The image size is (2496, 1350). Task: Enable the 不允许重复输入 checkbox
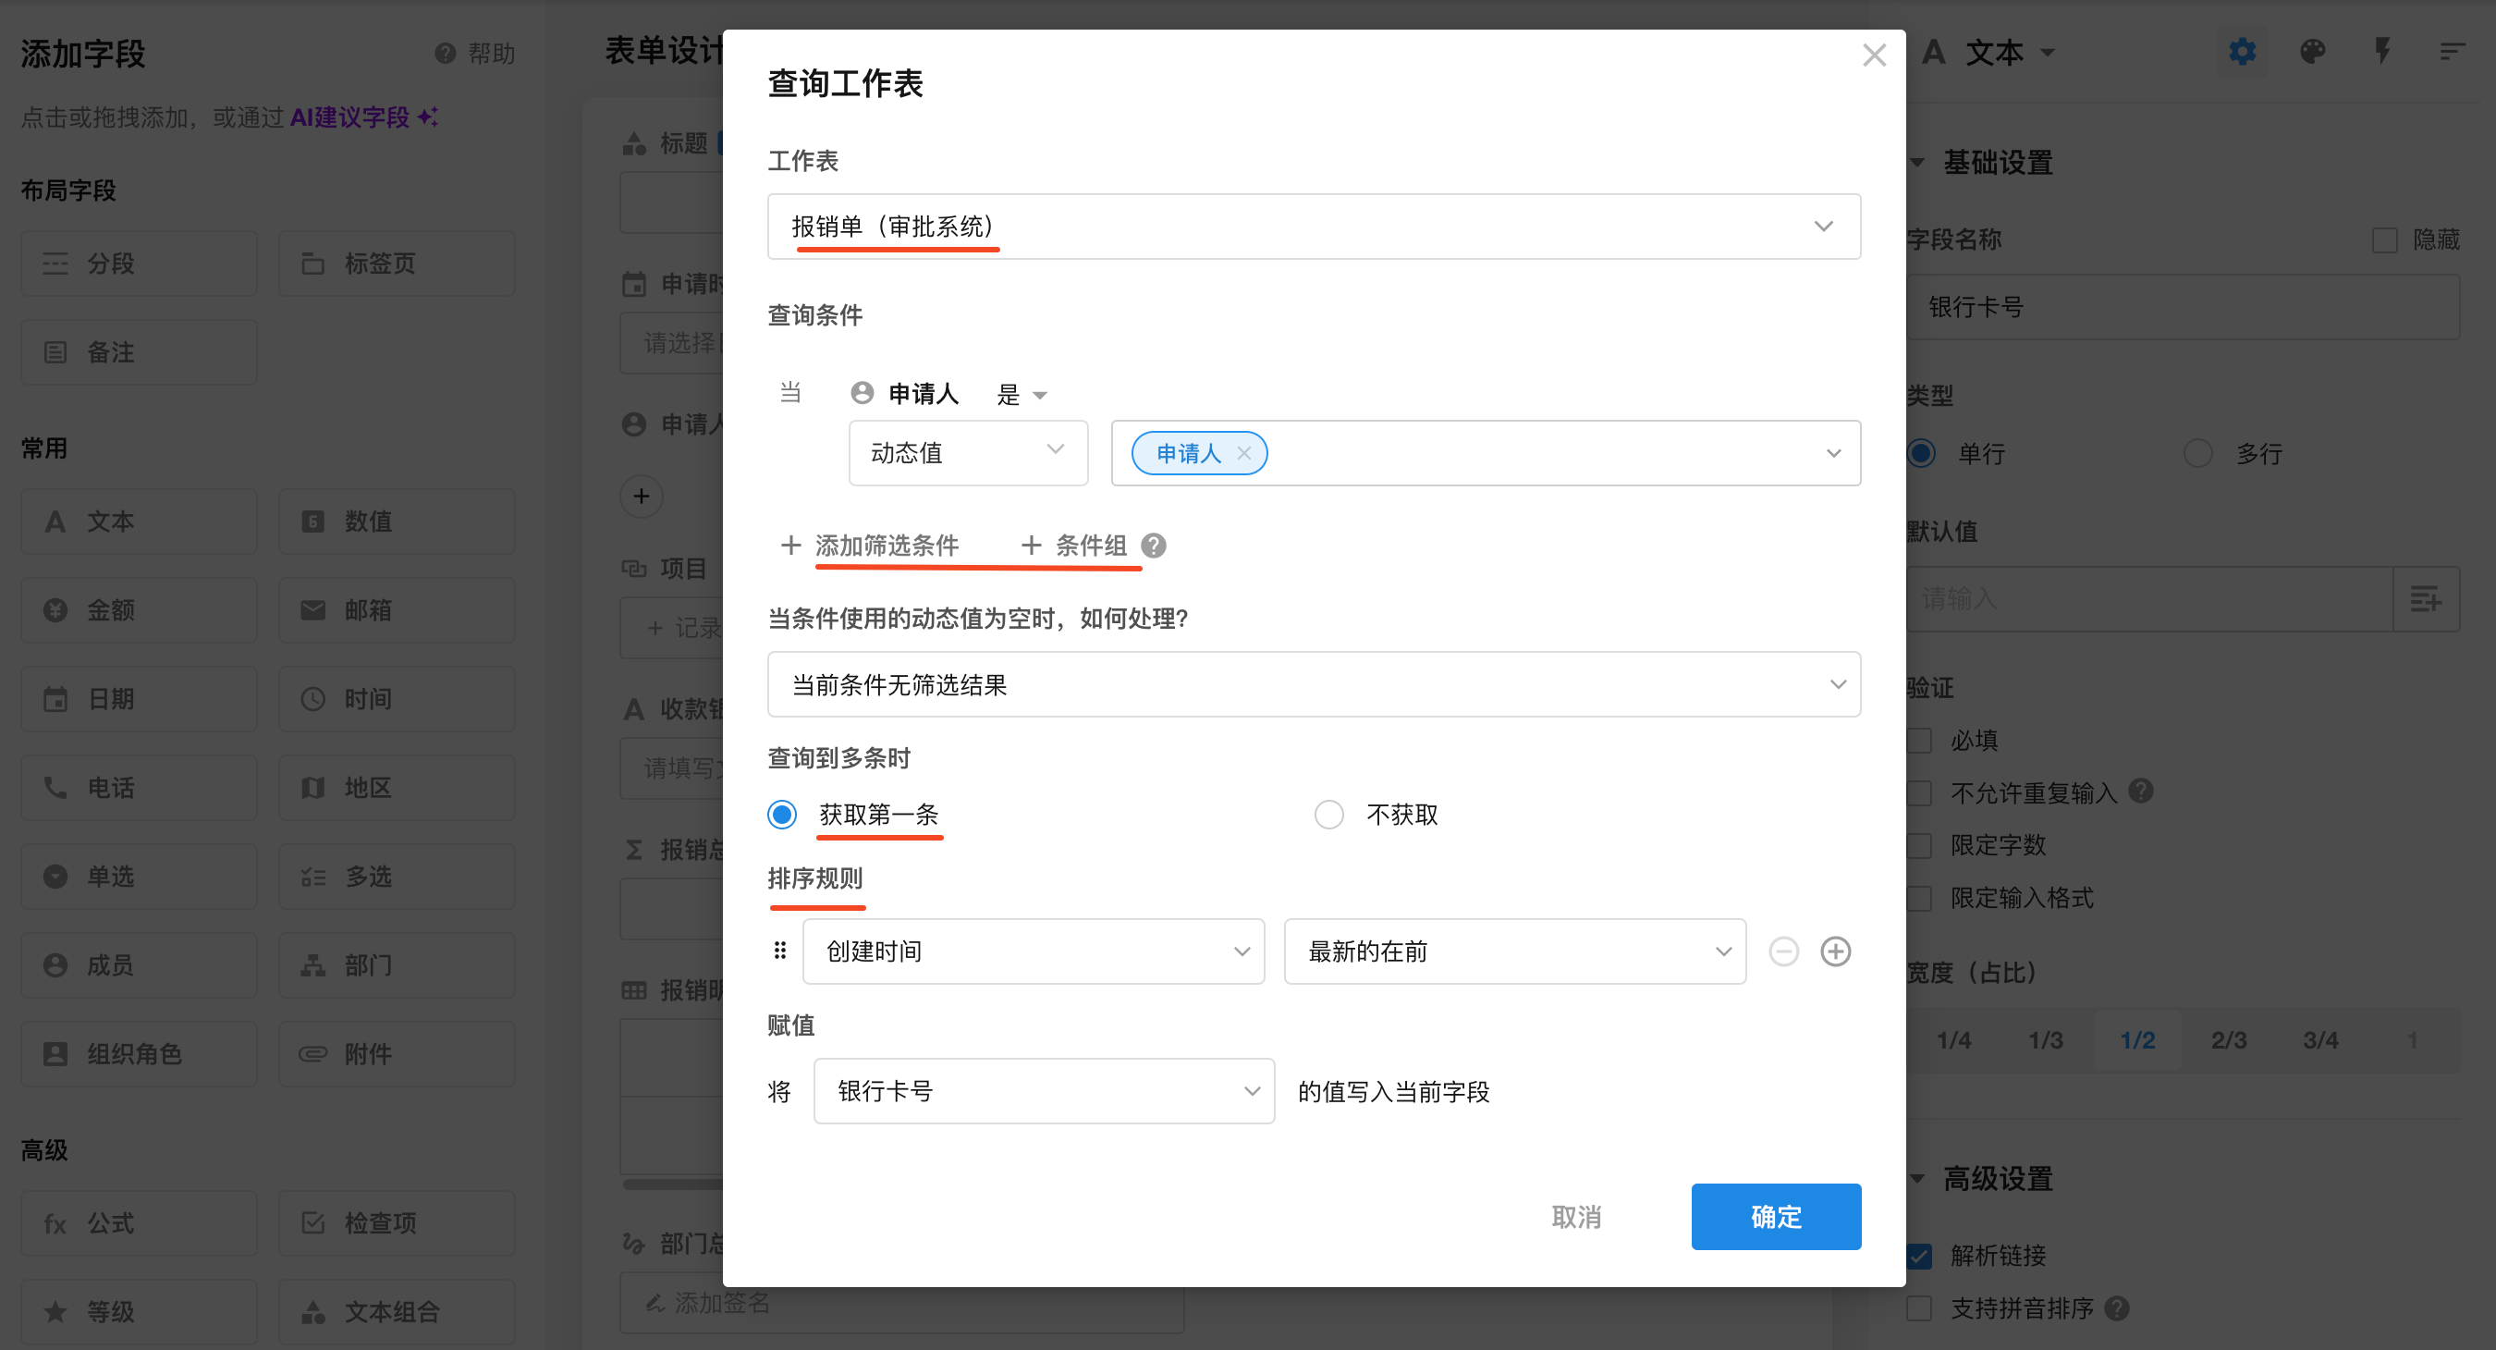point(1919,792)
